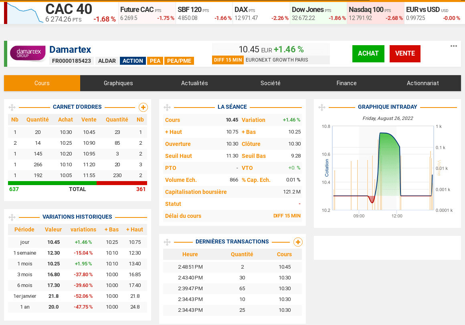Screen dimensions: 465x325
Task: Click the 2:39:47 PM transaction time
Action: [x=190, y=288]
